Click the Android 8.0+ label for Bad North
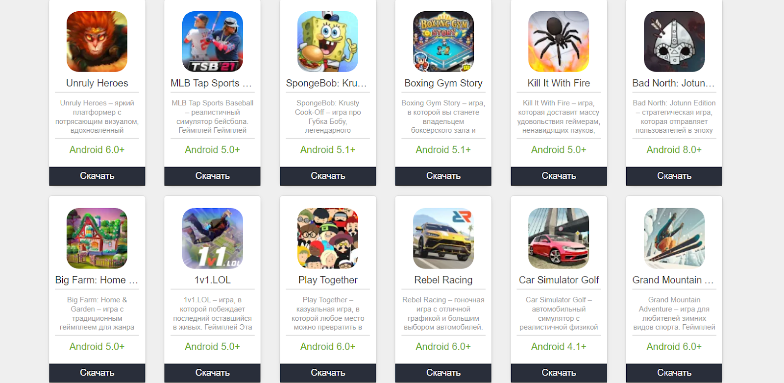The height and width of the screenshot is (383, 784). pos(674,150)
